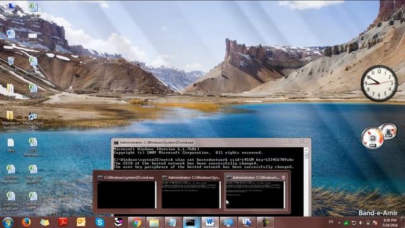Click the cmd window title bar icon

coord(116,142)
